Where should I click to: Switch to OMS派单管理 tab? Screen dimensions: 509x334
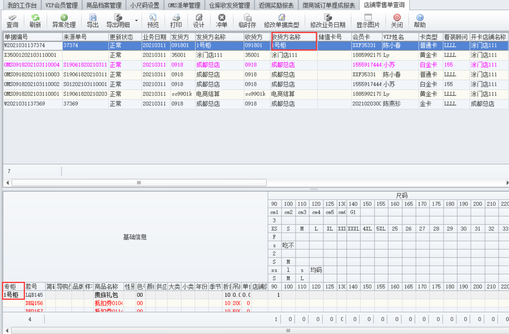pos(184,5)
